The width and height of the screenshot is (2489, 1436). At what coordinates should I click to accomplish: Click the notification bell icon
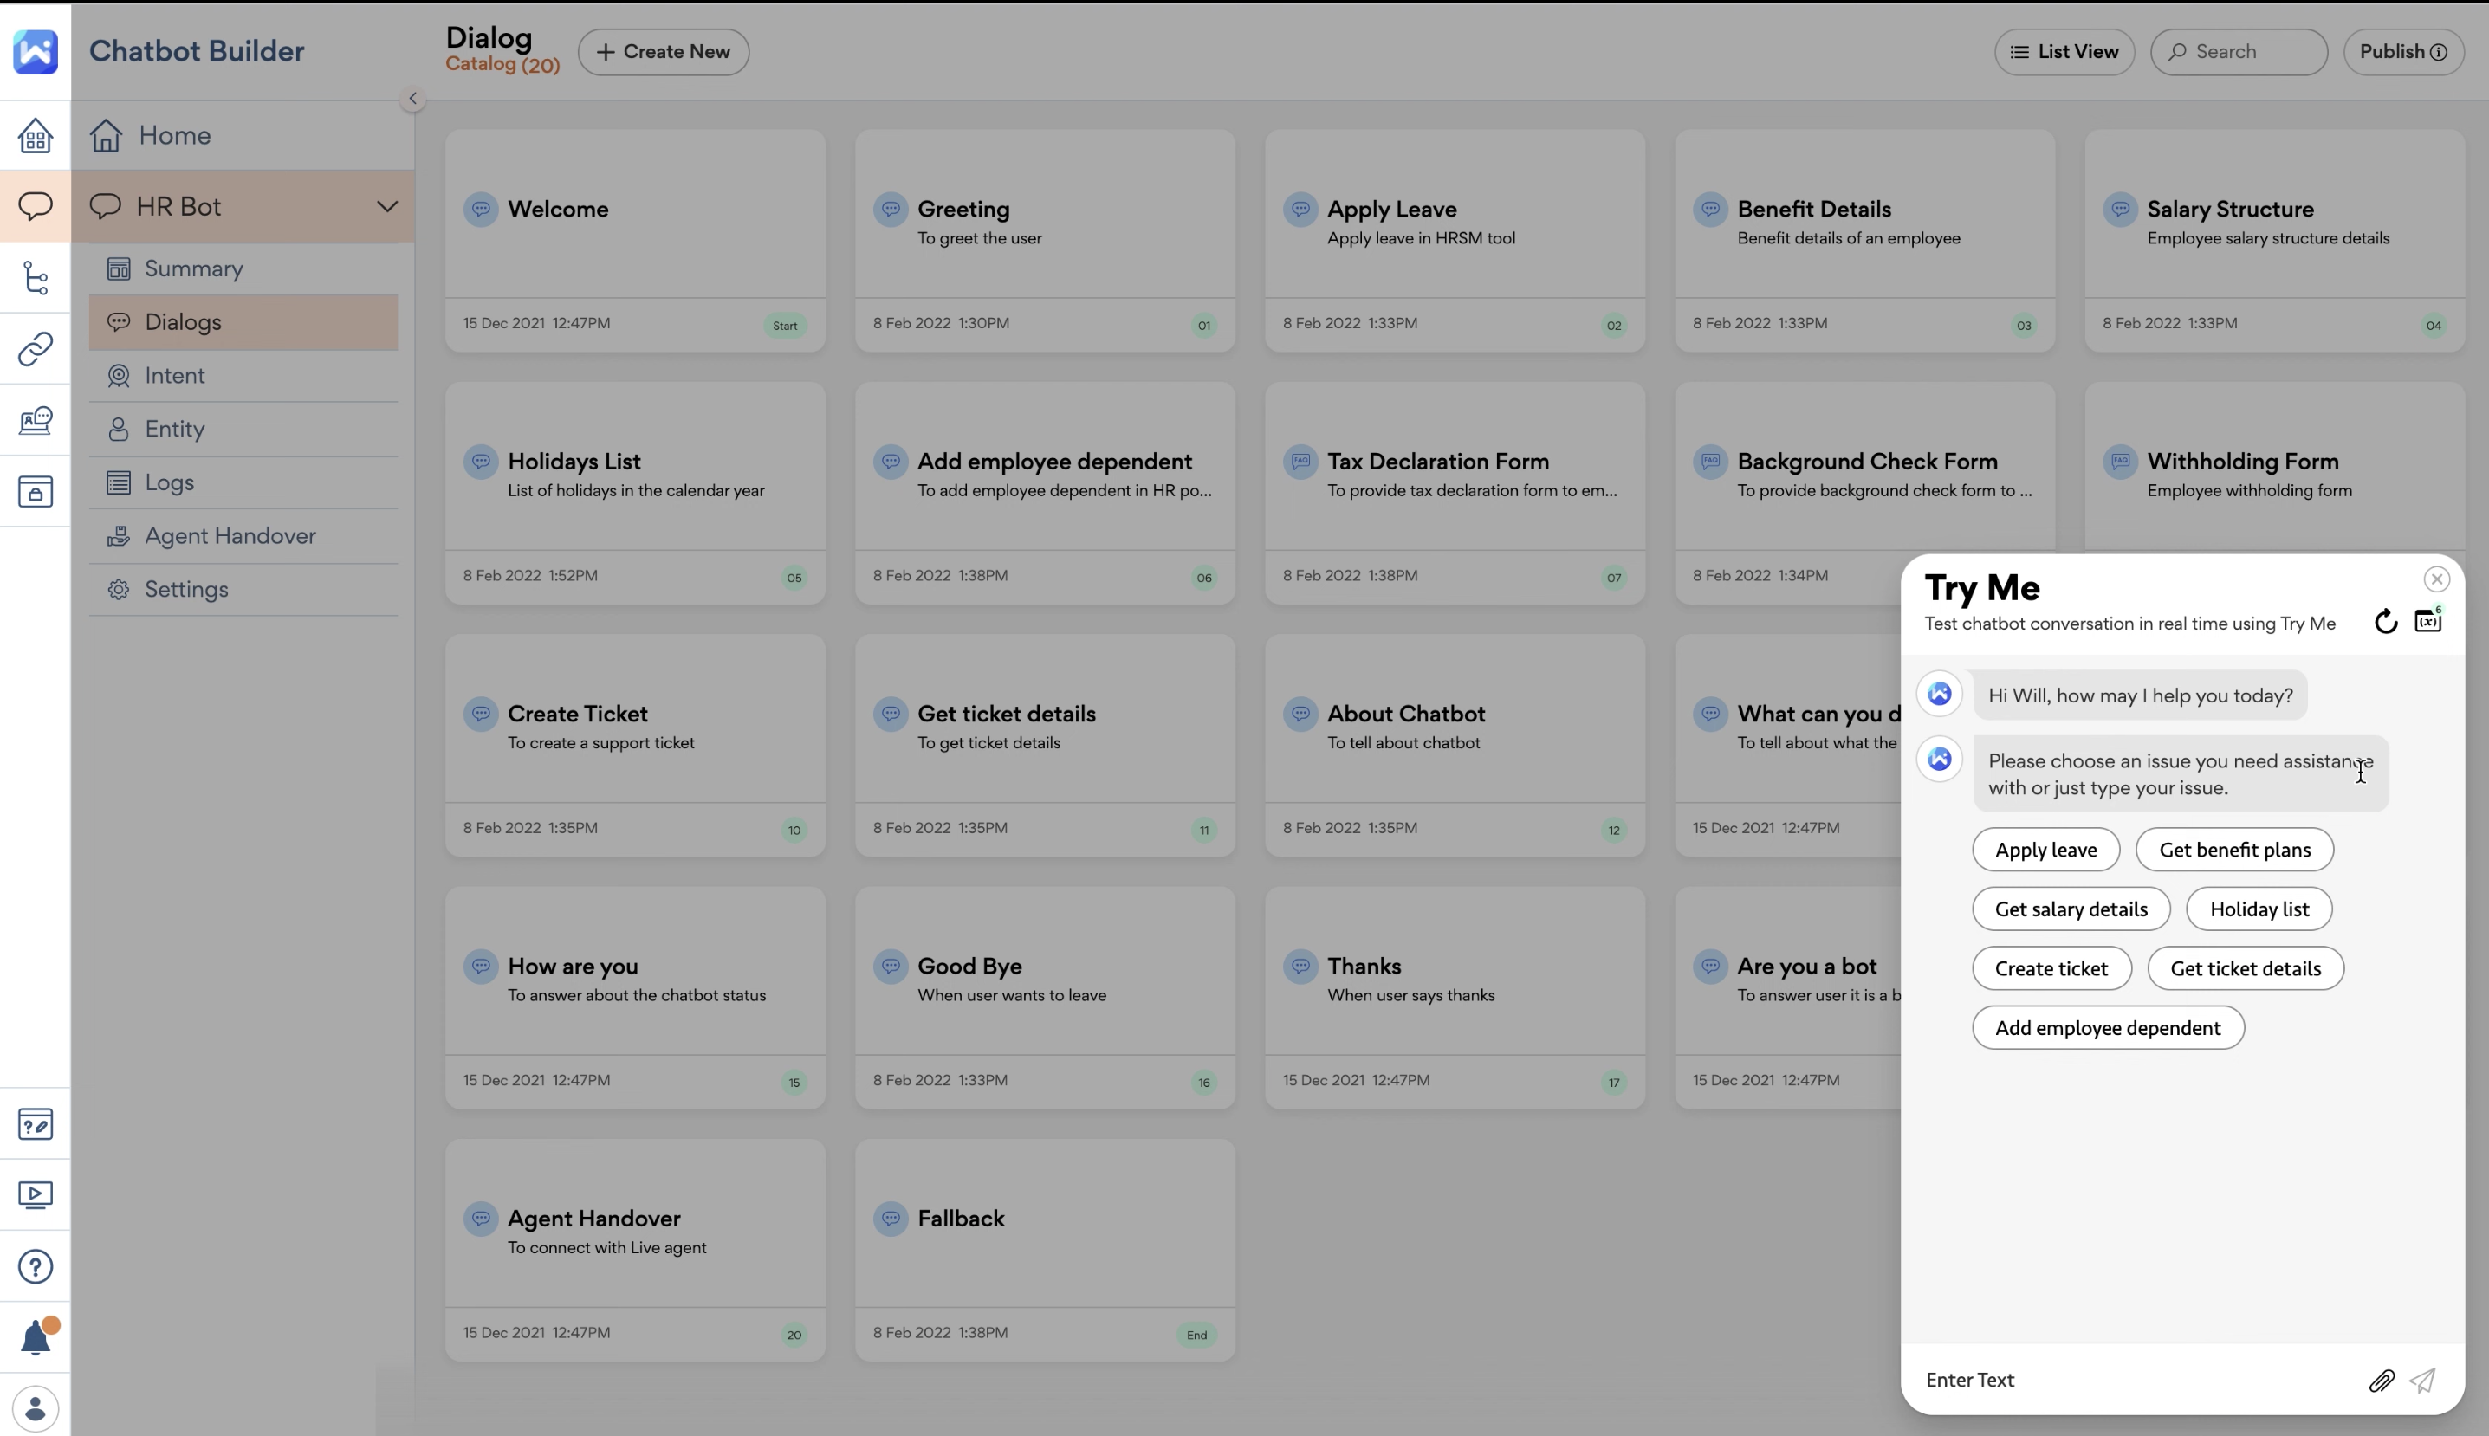36,1338
